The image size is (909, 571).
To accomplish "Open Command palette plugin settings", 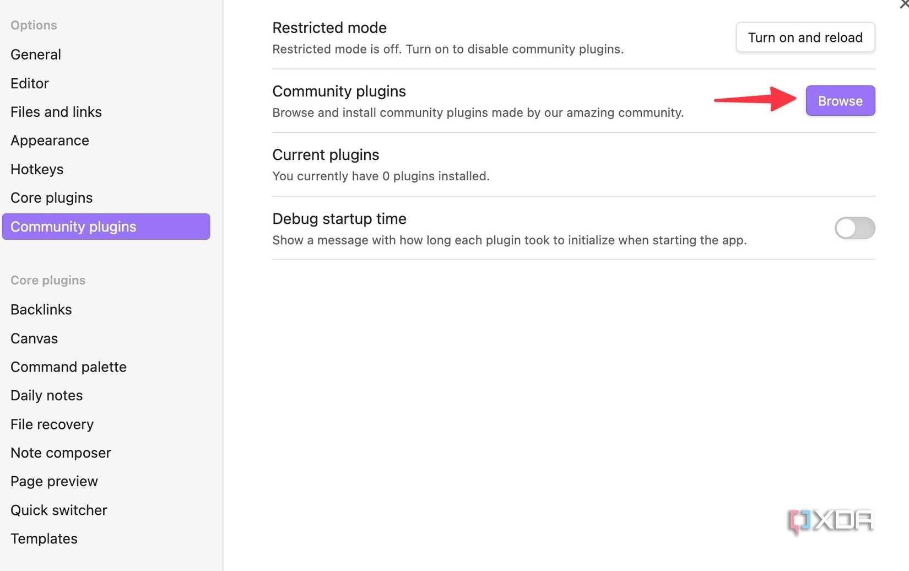I will pyautogui.click(x=68, y=367).
